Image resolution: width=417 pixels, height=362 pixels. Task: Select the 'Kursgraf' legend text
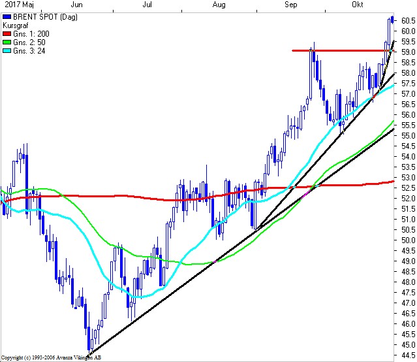15,25
